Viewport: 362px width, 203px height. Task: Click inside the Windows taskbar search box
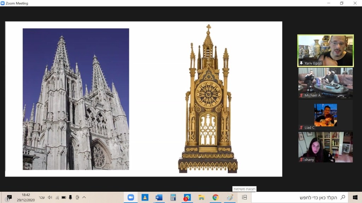coord(300,197)
